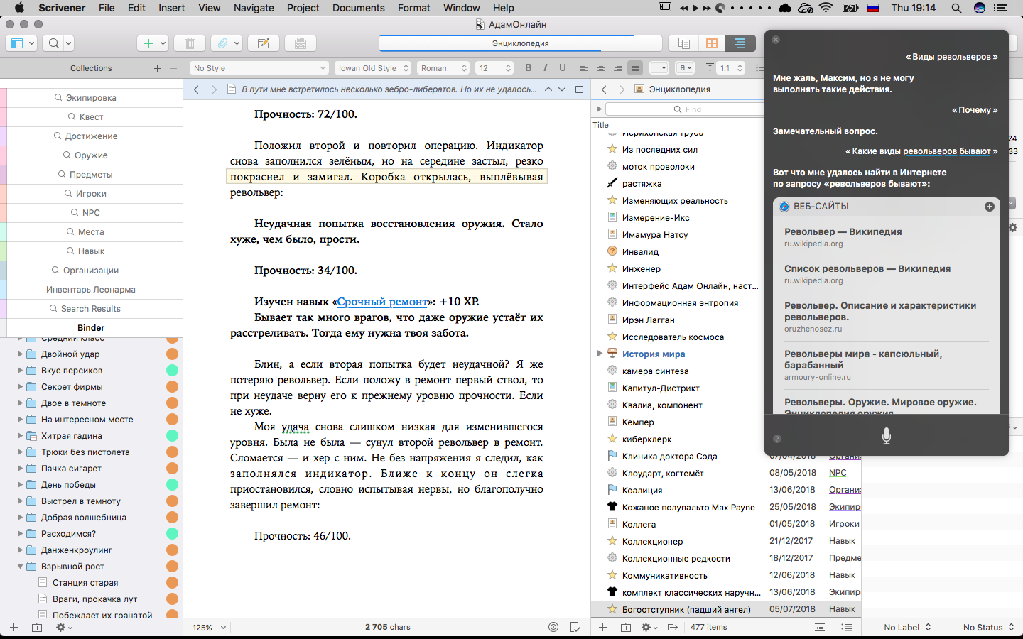This screenshot has width=1023, height=639.
Task: Follow the Срочный ремонт link in text
Action: point(382,302)
